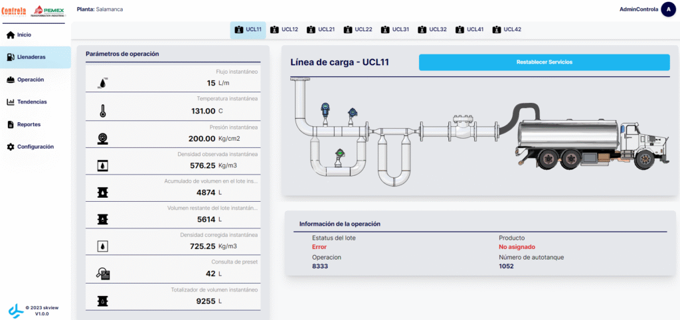
Task: Click the Totalizador de volumen icon
Action: (x=103, y=301)
